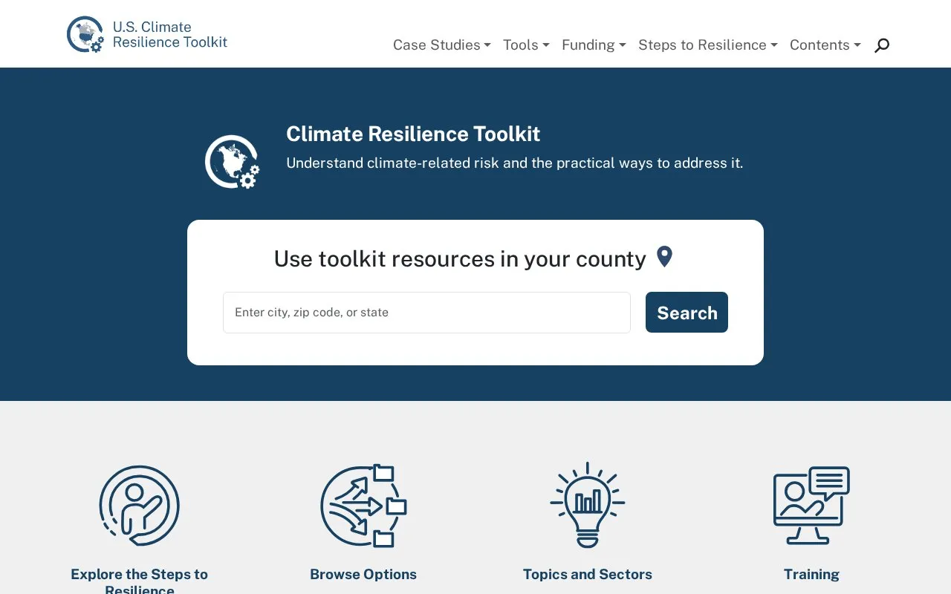
Task: Follow the Explore the Steps to Resilience link
Action: point(140,581)
